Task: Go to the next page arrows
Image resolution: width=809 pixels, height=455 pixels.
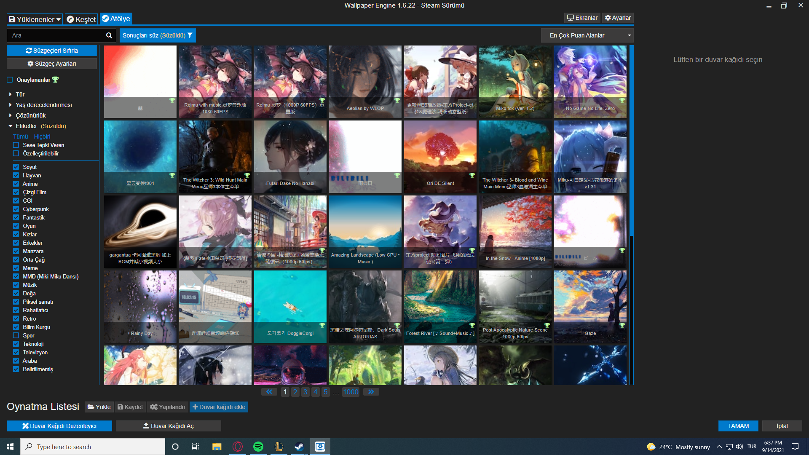Action: (x=371, y=392)
